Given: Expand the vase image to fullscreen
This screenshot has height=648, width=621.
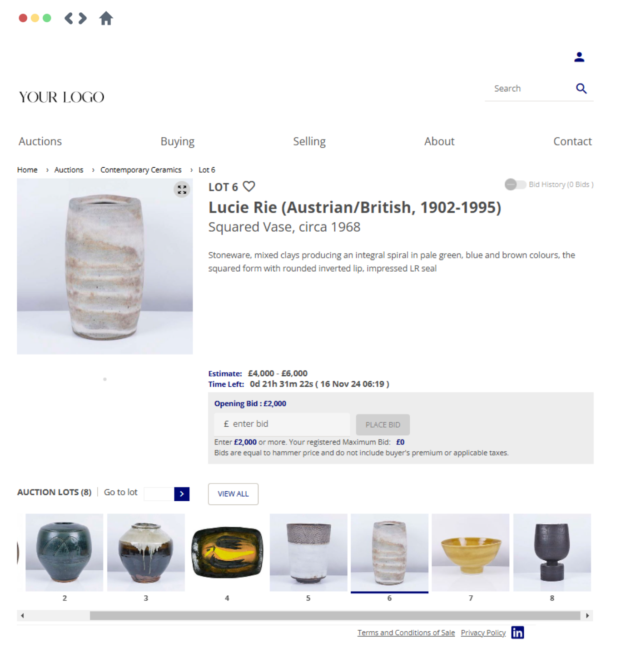Looking at the screenshot, I should coord(182,189).
